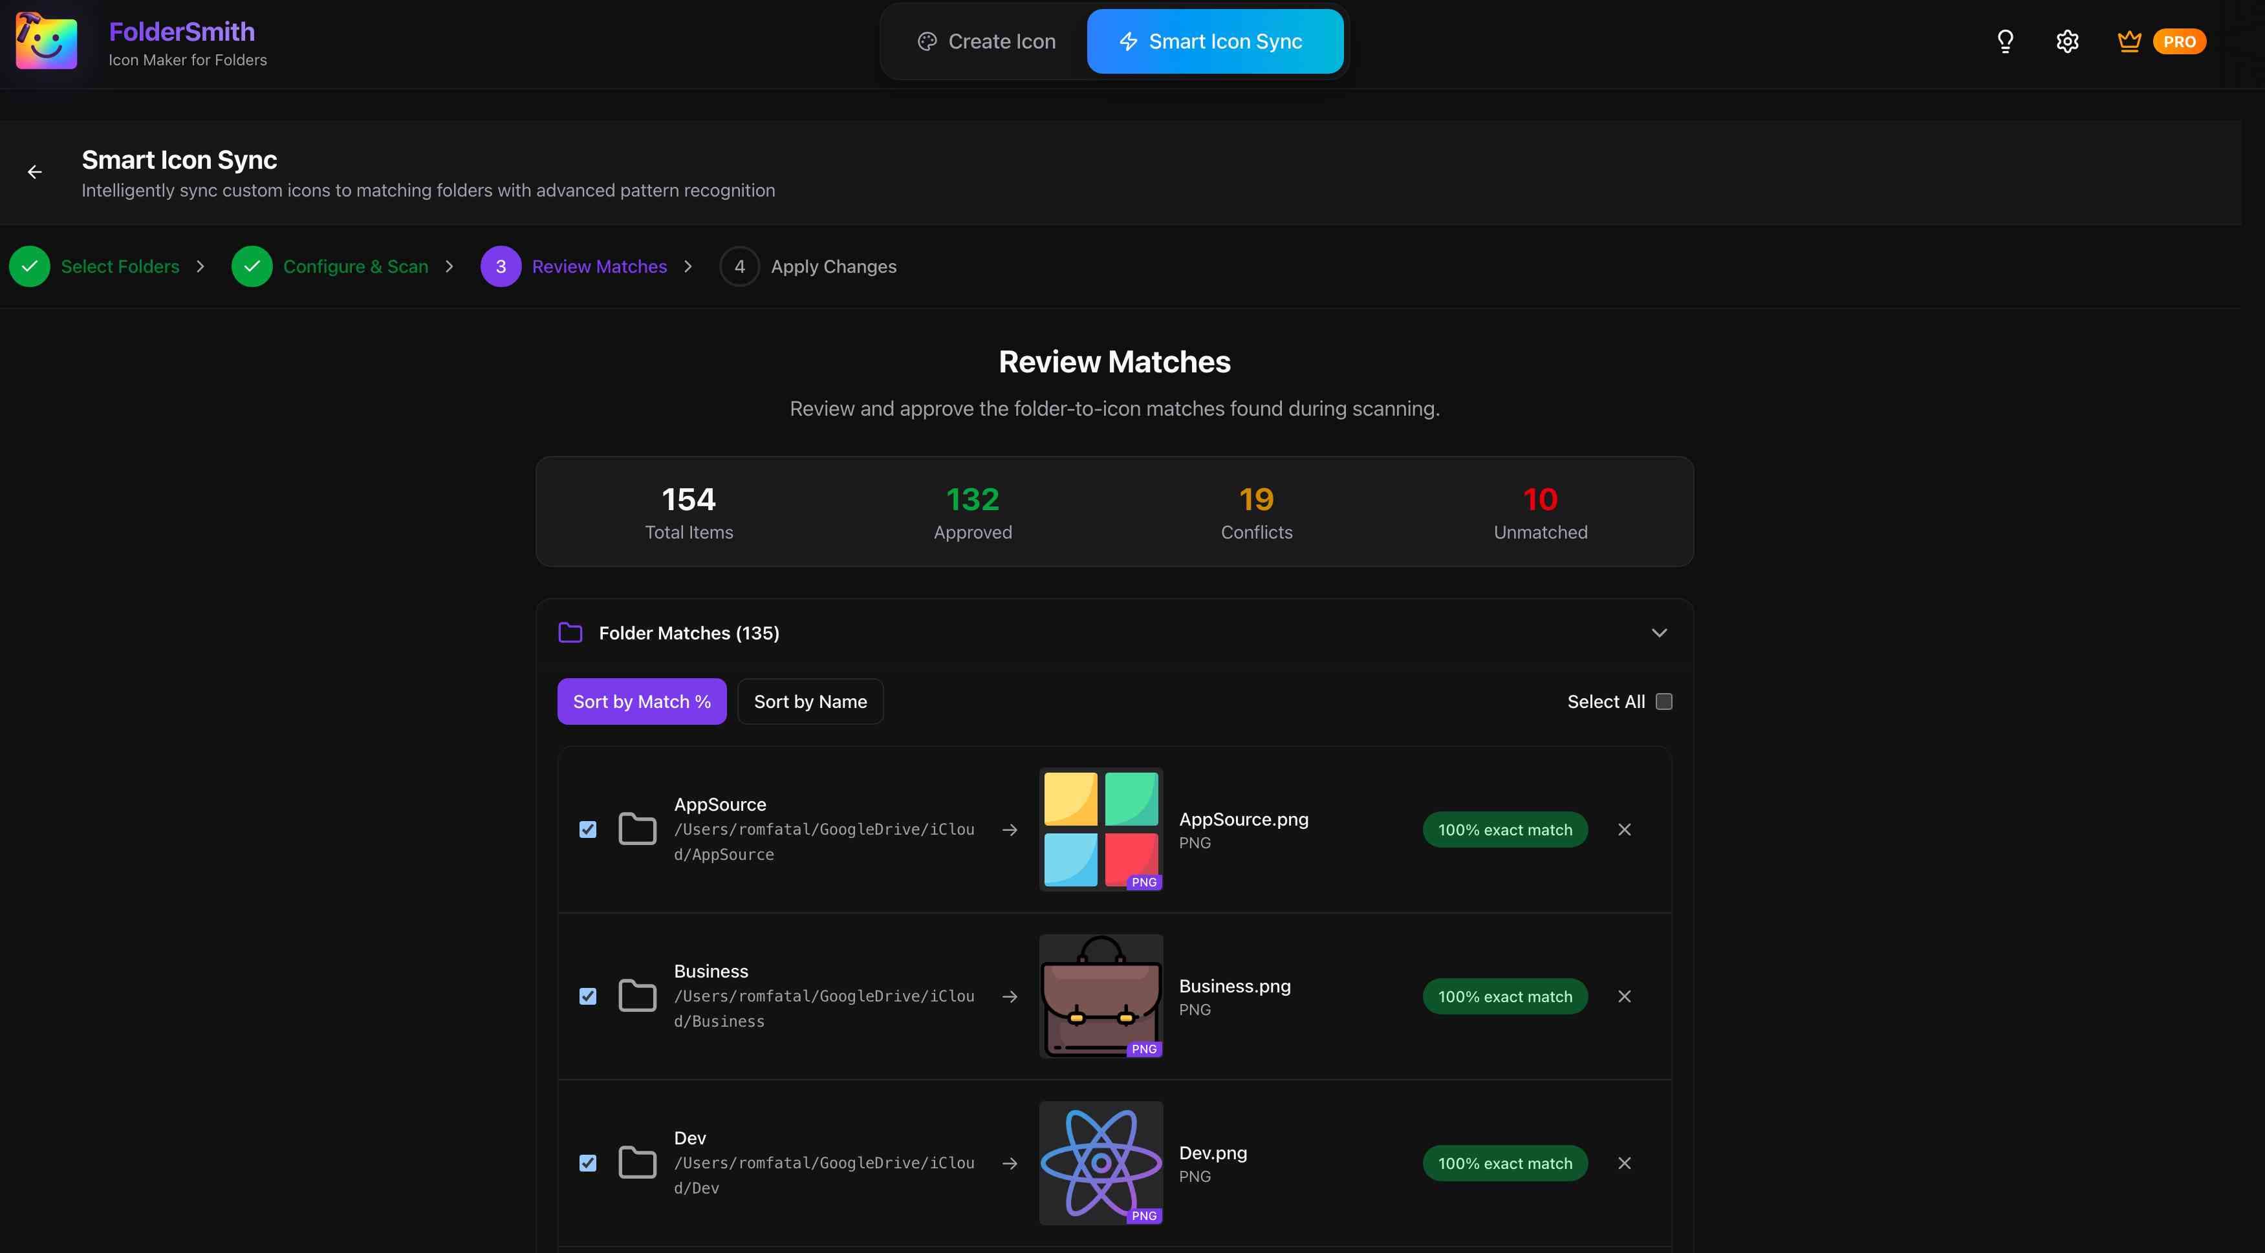Click chevron after Select Folders step
The width and height of the screenshot is (2265, 1253).
click(x=200, y=266)
